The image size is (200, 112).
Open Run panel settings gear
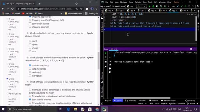[x=191, y=49]
